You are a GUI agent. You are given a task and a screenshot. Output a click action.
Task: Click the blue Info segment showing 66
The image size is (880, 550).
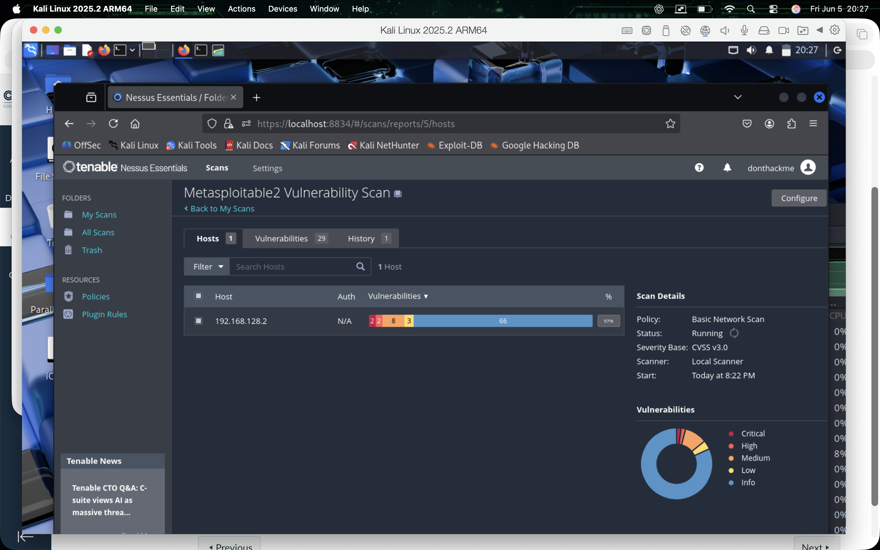tap(503, 321)
